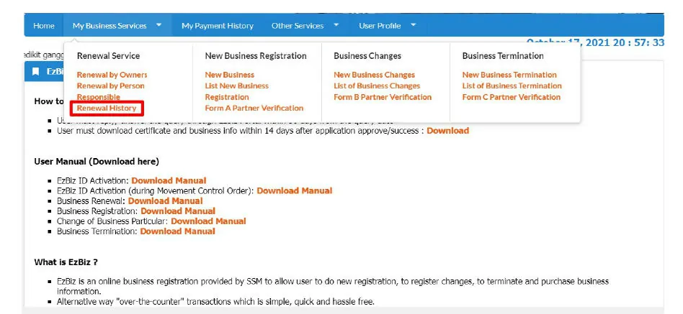Screen dimensions: 683x314
Task: Click the New Business Registration heading
Action: 256,55
